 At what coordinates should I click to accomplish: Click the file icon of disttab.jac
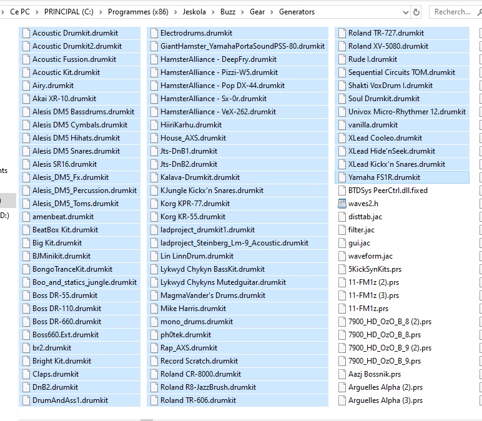(342, 217)
